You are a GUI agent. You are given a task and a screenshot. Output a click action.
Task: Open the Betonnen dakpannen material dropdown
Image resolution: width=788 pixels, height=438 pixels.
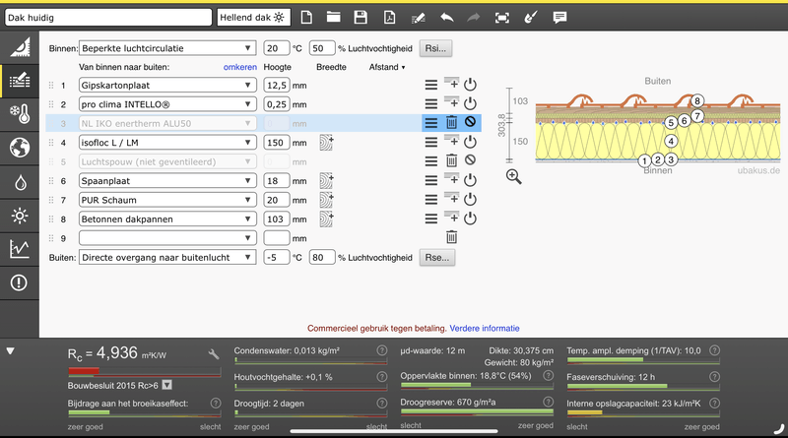coord(167,219)
